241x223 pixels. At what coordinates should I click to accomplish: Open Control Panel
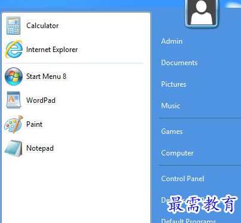pyautogui.click(x=183, y=179)
